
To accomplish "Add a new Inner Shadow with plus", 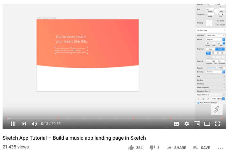I will point(224,87).
